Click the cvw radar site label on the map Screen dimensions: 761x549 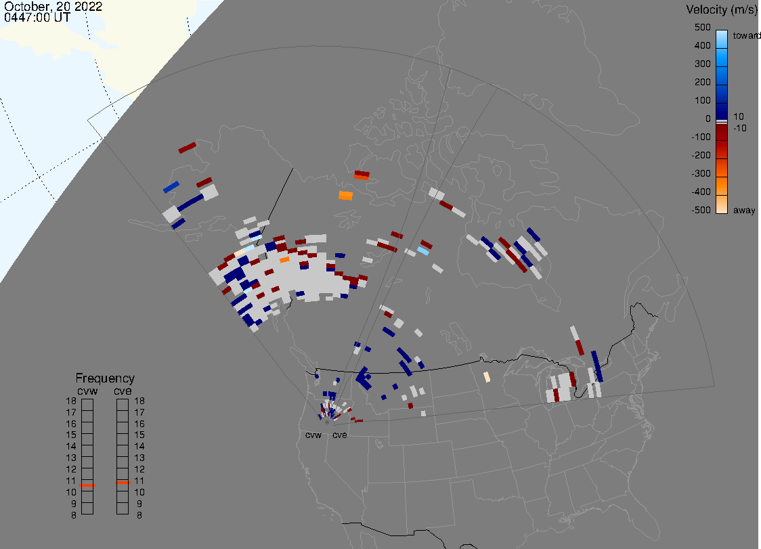click(313, 435)
